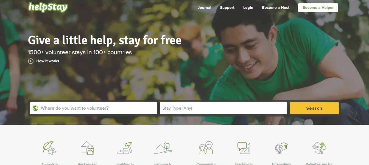Click the Become a Helper button
The width and height of the screenshot is (369, 165).
[318, 8]
